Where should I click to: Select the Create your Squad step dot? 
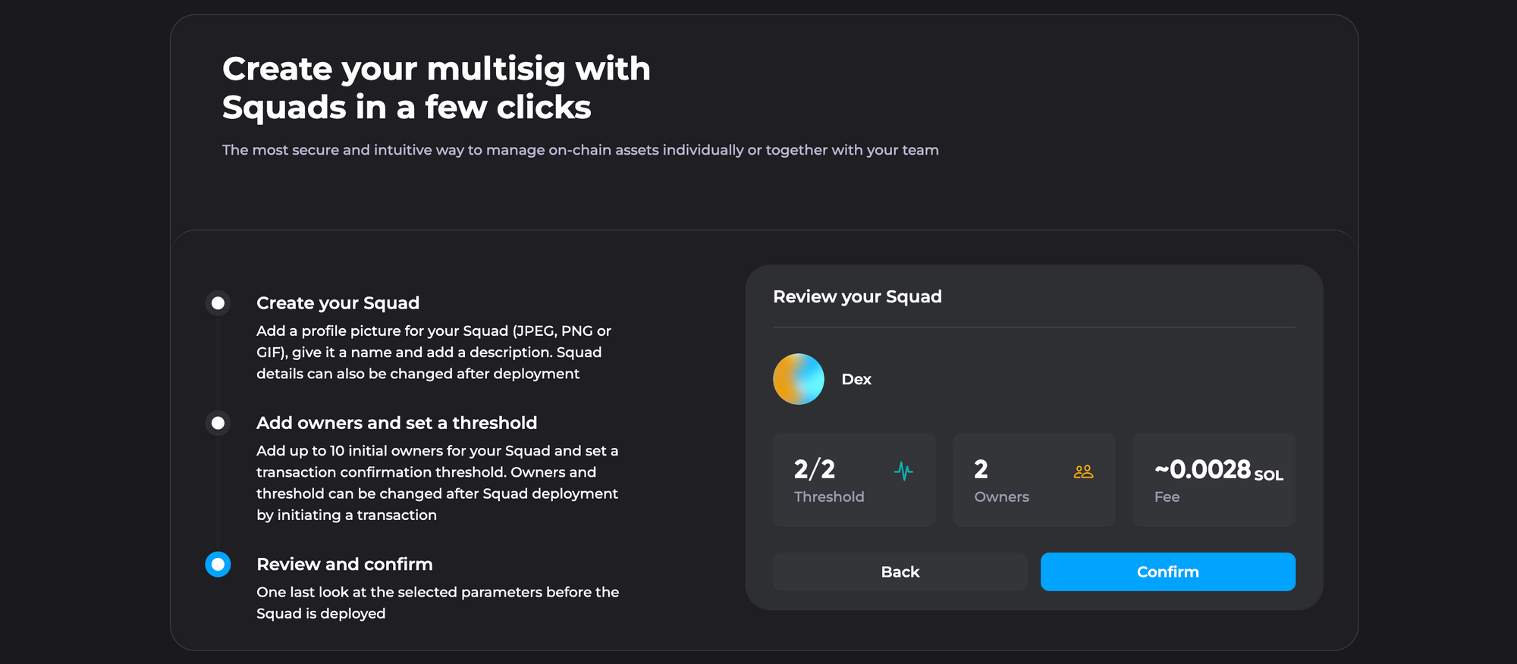coord(218,303)
